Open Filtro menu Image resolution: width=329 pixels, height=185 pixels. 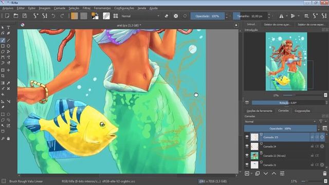[x=86, y=8]
